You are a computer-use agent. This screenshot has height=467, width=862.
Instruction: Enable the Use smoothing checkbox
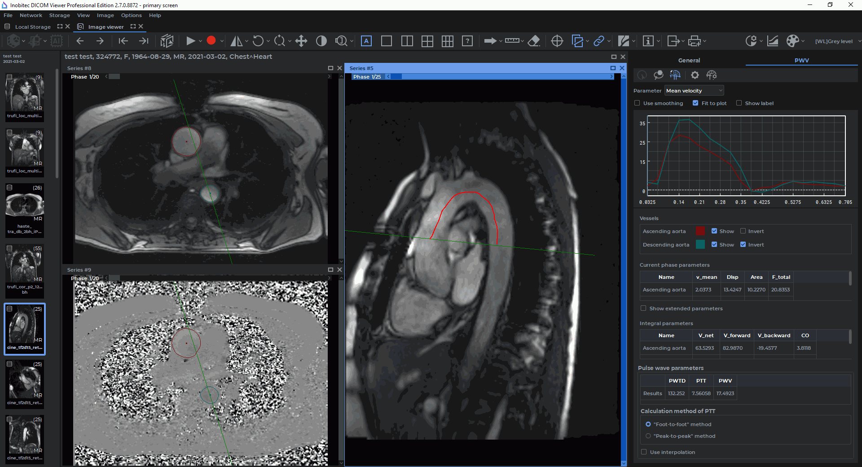(637, 103)
